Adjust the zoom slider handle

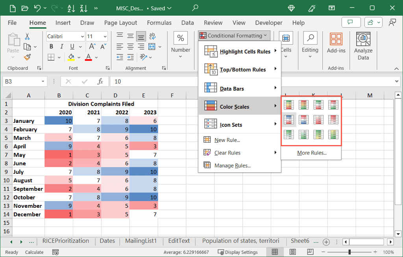coord(349,252)
